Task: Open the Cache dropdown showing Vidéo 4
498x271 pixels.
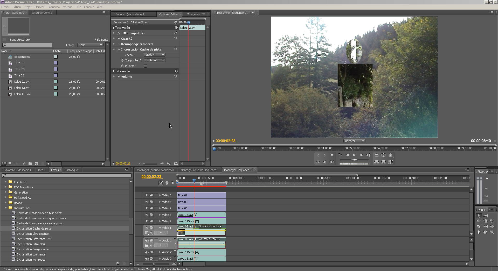Action: 155,55
